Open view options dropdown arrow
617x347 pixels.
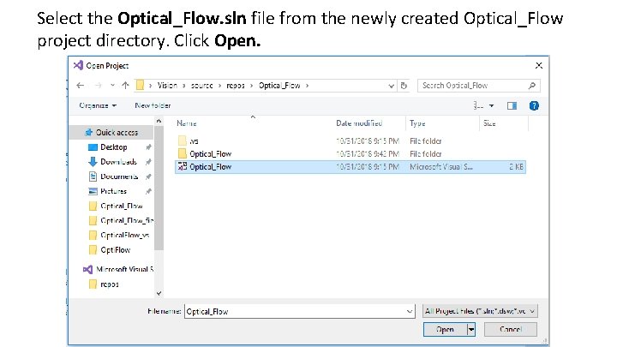tap(492, 106)
